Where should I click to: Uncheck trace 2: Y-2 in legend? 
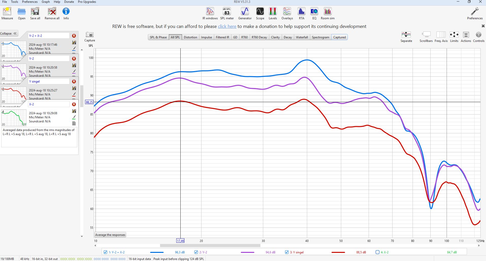pyautogui.click(x=196, y=252)
